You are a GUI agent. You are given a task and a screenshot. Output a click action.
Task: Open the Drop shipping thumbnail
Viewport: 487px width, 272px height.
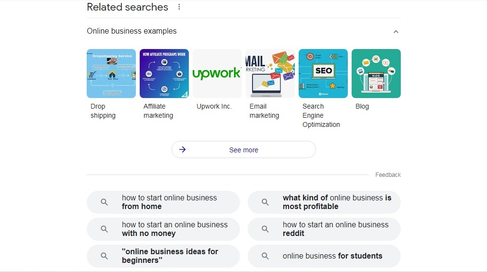pyautogui.click(x=111, y=74)
